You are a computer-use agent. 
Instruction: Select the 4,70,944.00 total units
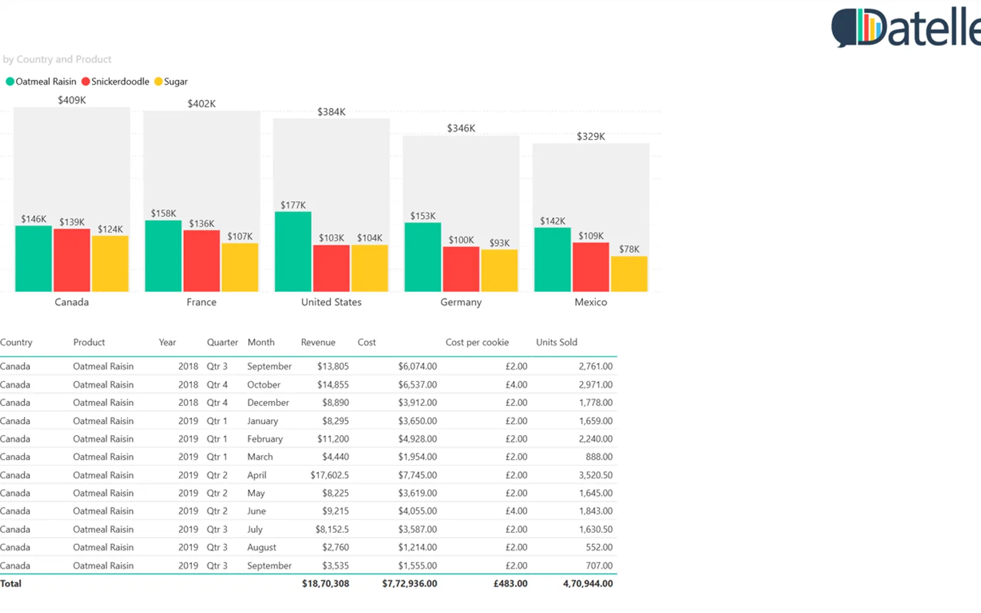click(588, 584)
